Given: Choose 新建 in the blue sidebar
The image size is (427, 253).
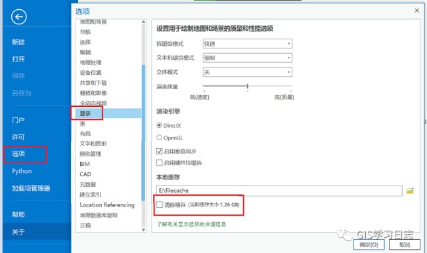Looking at the screenshot, I should tap(18, 42).
